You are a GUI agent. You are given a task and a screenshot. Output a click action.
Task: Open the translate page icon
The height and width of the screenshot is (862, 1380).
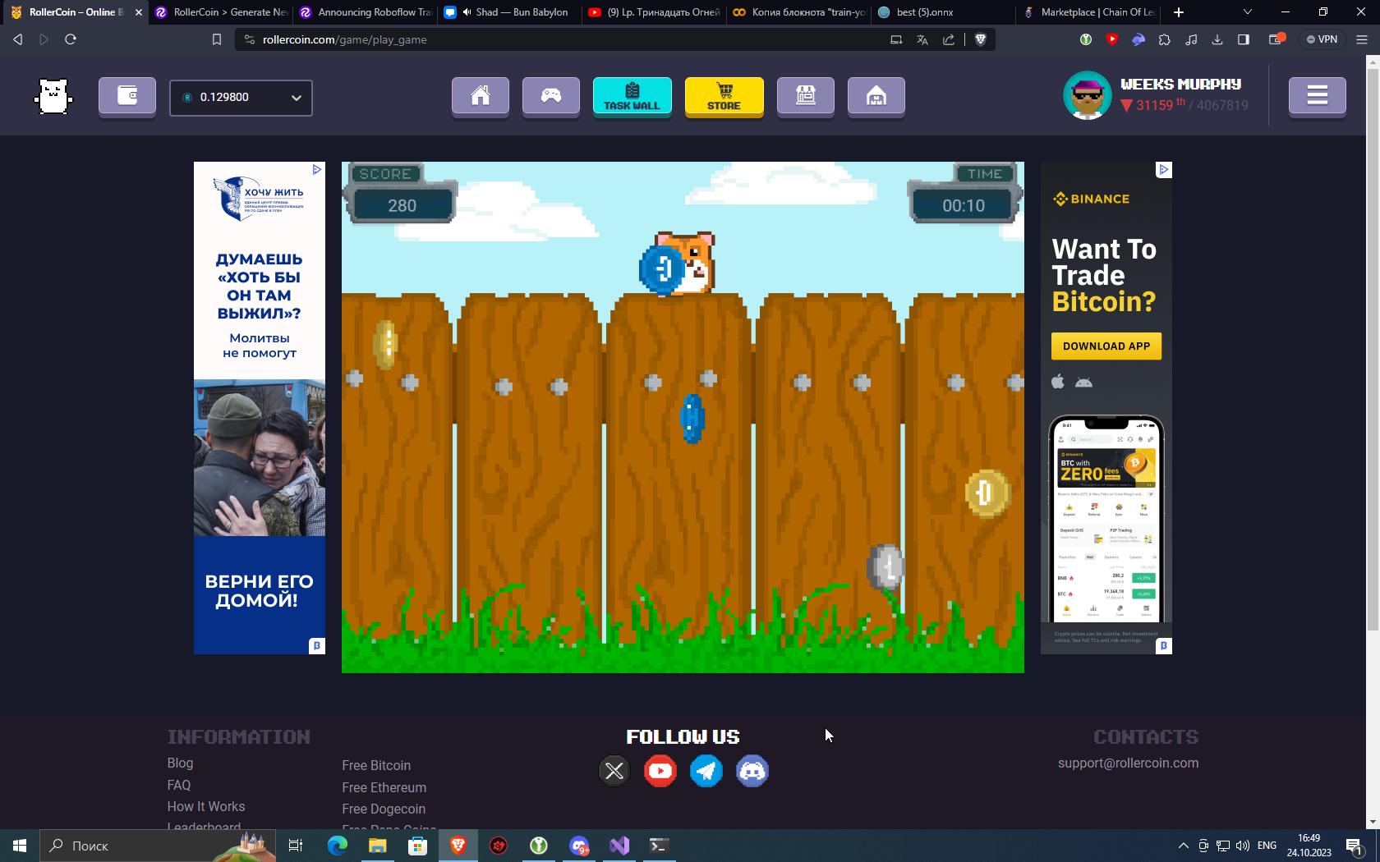(922, 39)
